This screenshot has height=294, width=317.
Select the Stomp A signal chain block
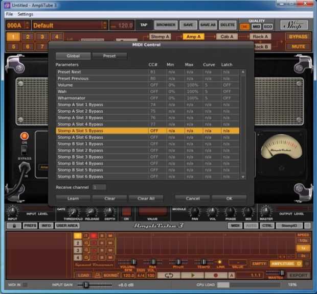click(x=160, y=37)
